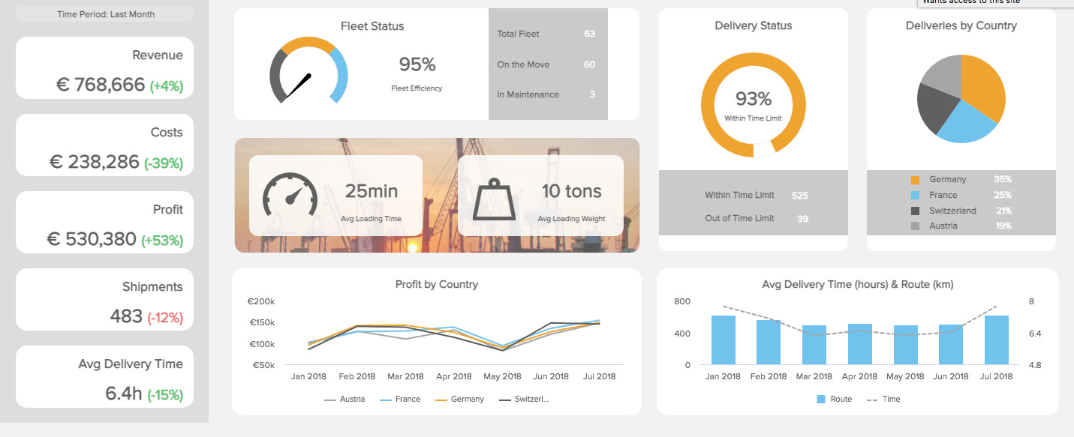The height and width of the screenshot is (437, 1074).
Task: Click the In Maintenance 3 row
Action: [546, 94]
